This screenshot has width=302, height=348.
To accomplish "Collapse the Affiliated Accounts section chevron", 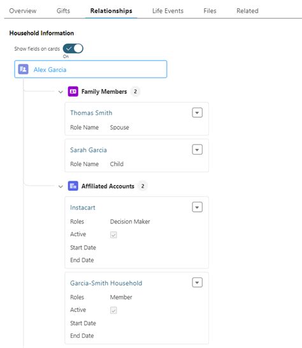I will [61, 186].
